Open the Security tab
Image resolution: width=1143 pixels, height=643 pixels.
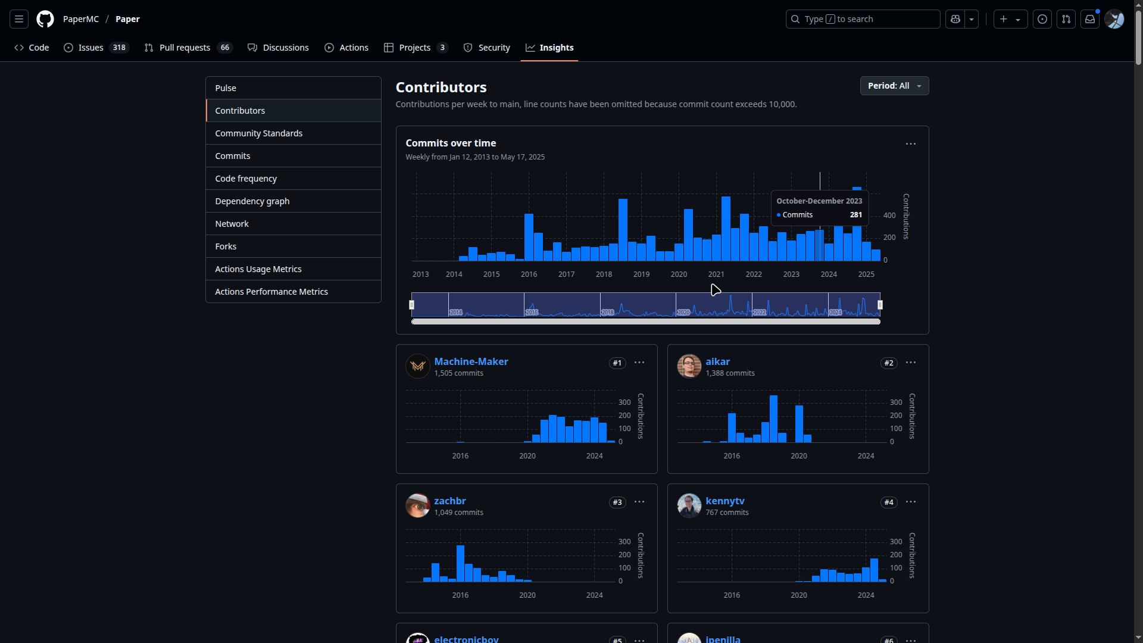point(487,48)
